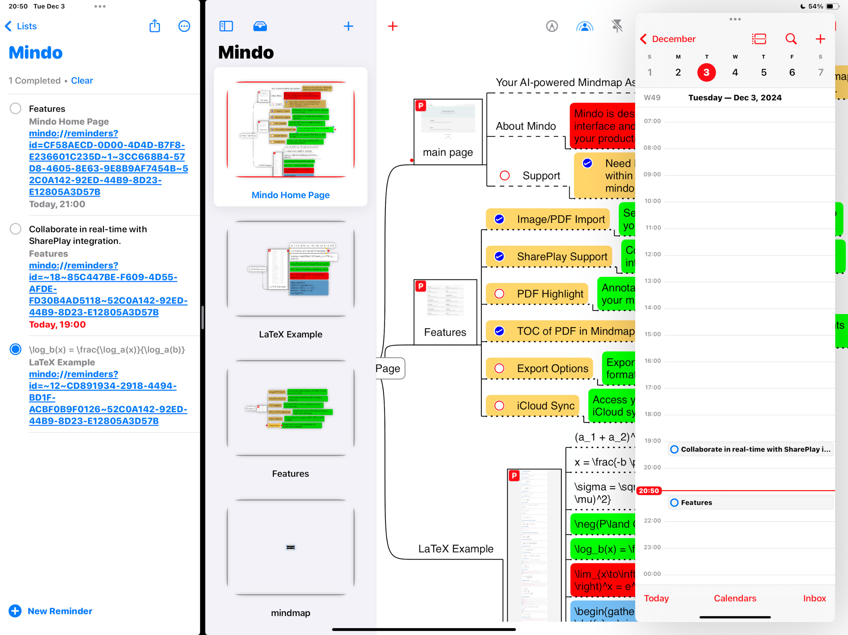
Task: Tap the blue plus to add mindmap
Action: click(x=348, y=26)
